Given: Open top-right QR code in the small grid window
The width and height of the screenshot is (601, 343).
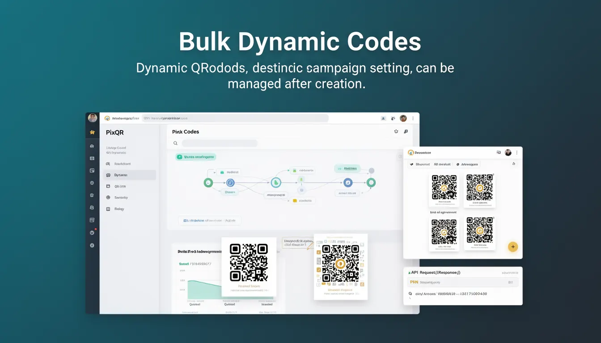Looking at the screenshot, I should click(479, 190).
